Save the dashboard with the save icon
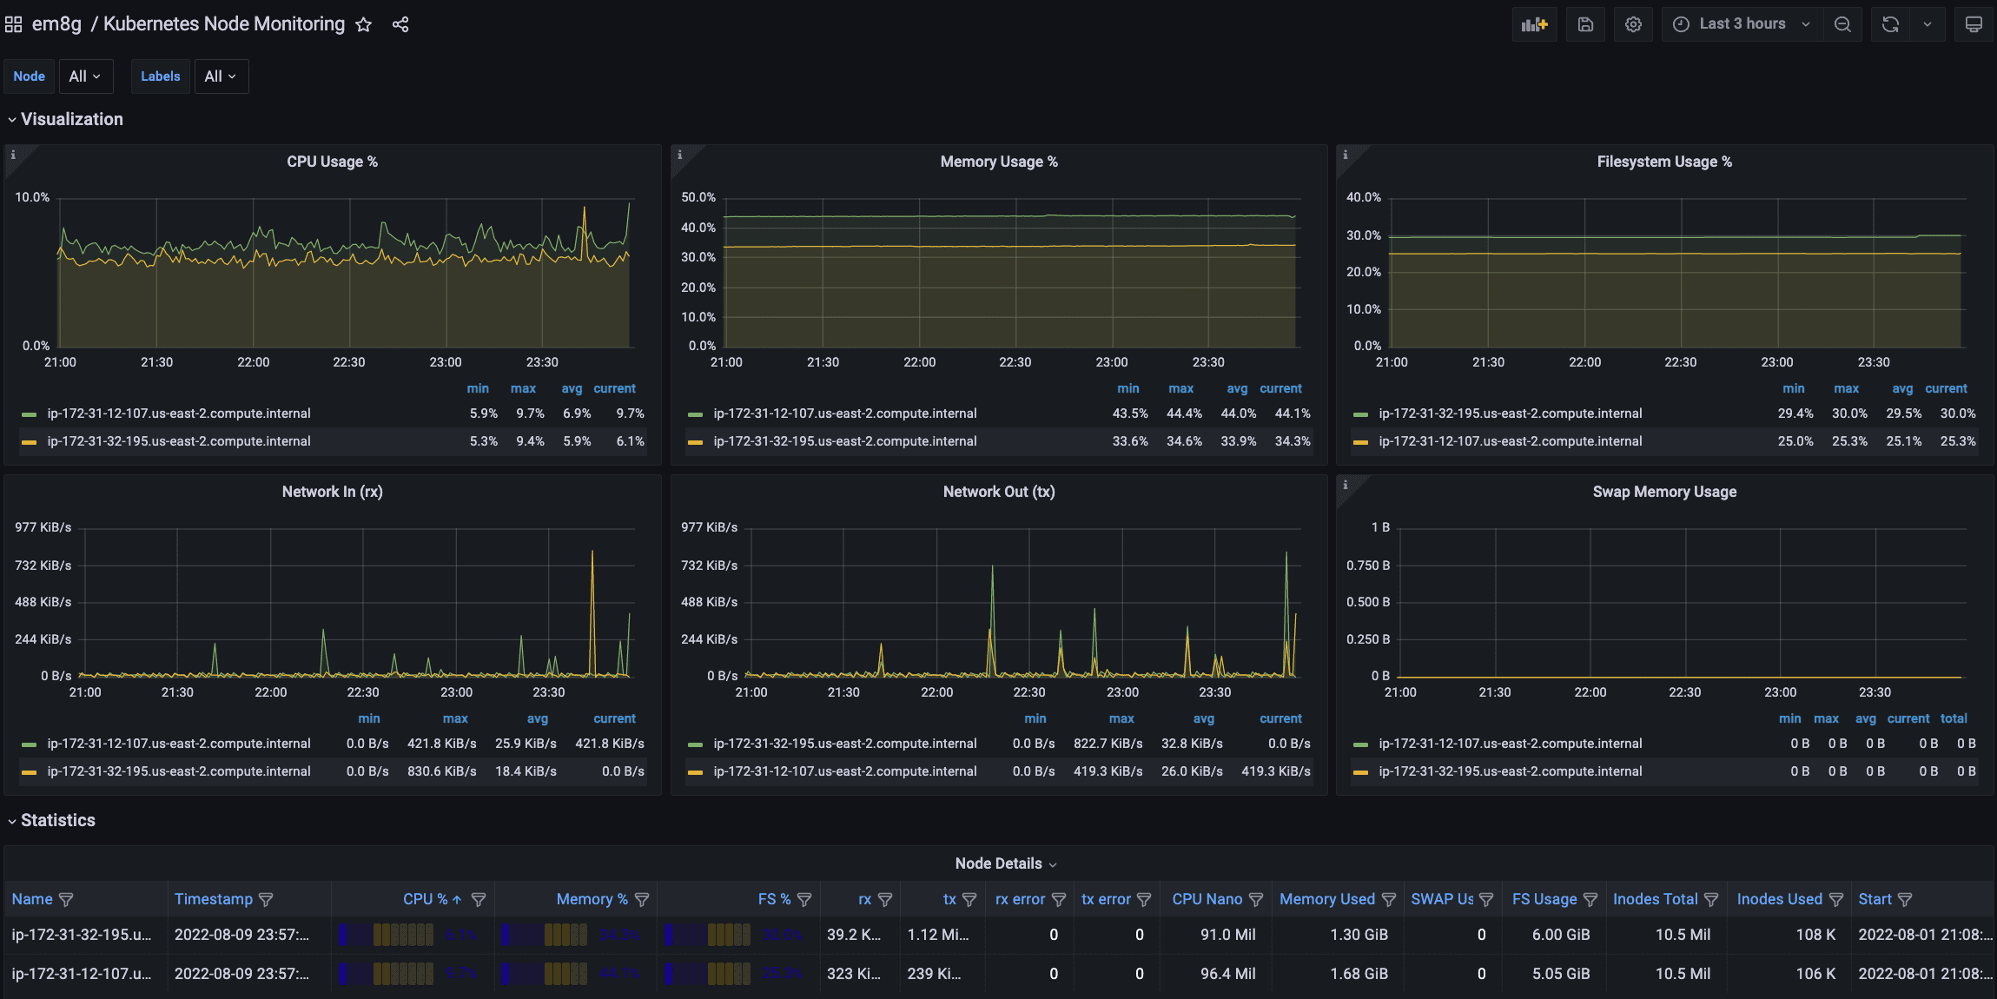 1585,24
